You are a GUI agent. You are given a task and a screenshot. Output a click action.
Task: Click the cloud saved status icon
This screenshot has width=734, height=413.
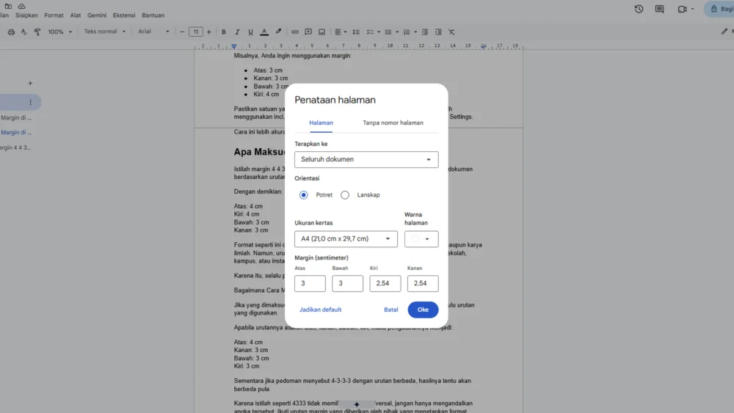[21, 6]
